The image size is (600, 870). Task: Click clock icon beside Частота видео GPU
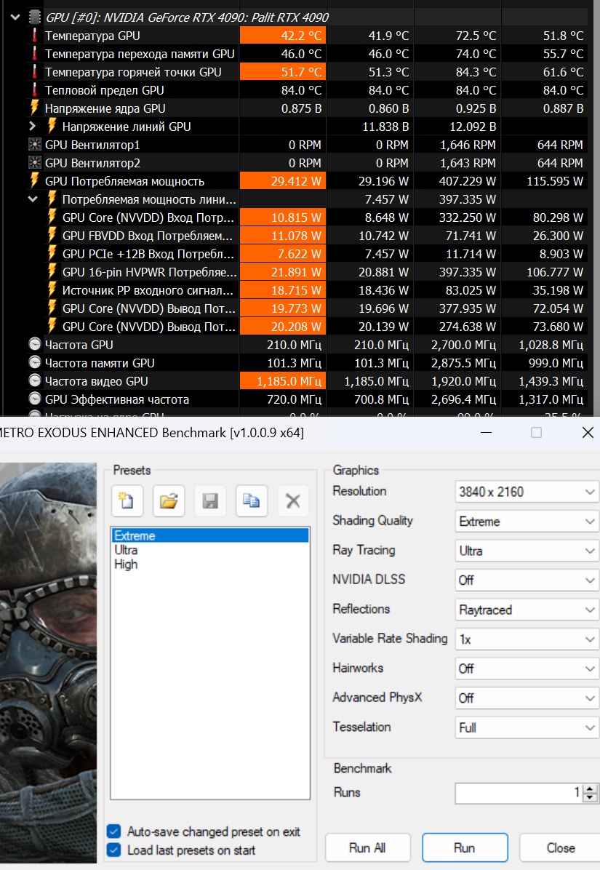34,381
